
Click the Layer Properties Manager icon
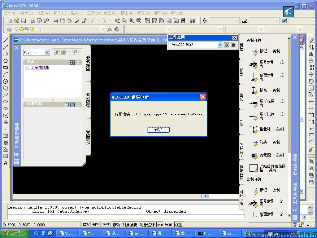pos(9,29)
